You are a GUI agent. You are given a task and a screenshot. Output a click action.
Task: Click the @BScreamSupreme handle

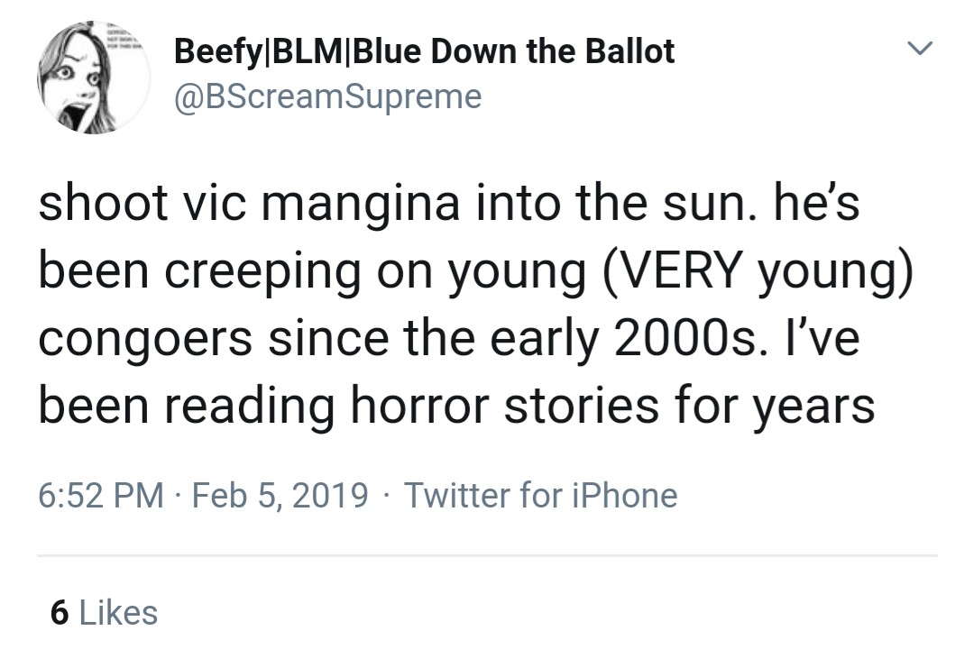(x=328, y=96)
